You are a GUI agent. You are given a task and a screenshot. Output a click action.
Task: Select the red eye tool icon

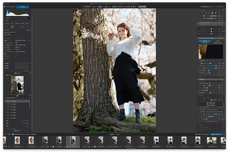tap(133, 7)
